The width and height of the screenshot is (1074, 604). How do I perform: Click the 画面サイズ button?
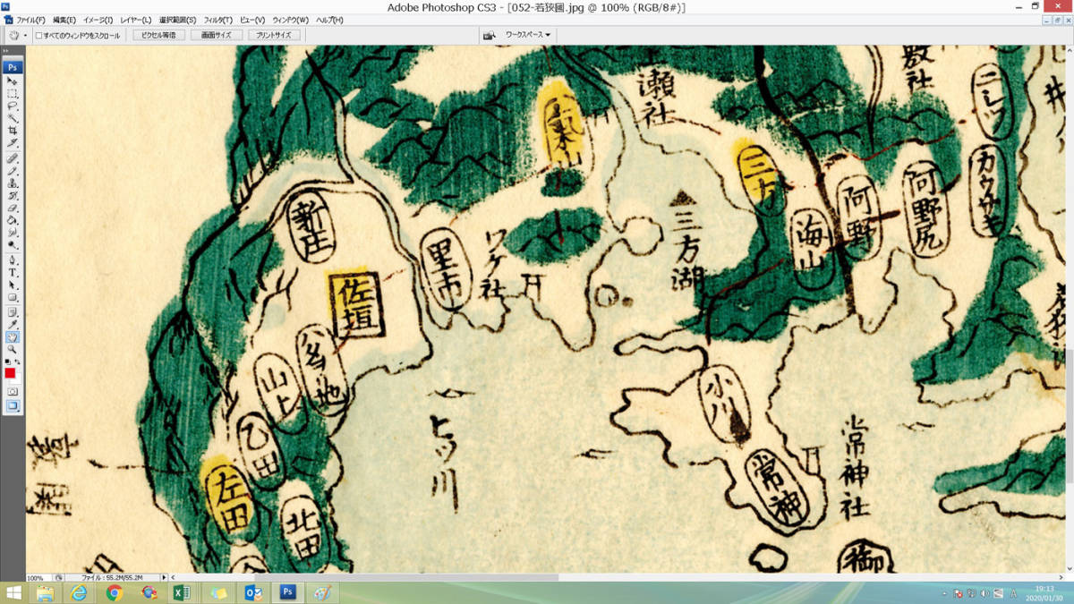216,35
